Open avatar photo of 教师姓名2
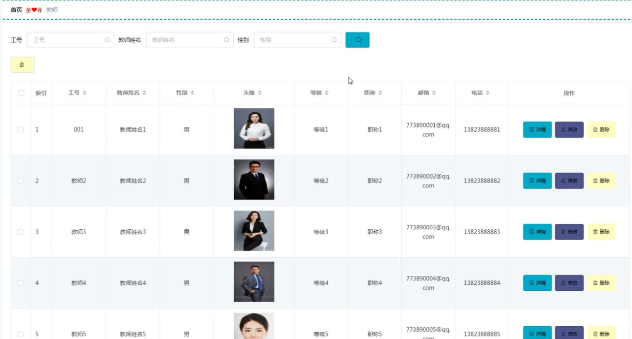Image resolution: width=632 pixels, height=339 pixels. tap(254, 180)
